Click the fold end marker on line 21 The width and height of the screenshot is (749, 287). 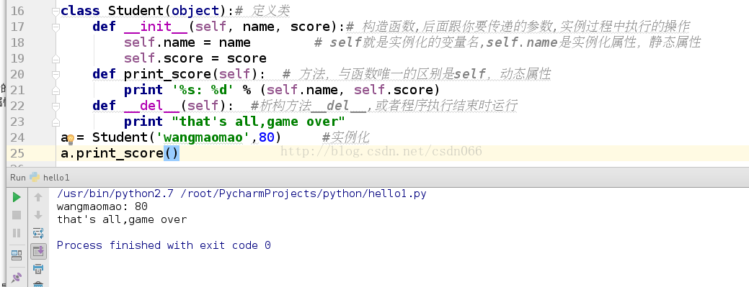pos(56,90)
